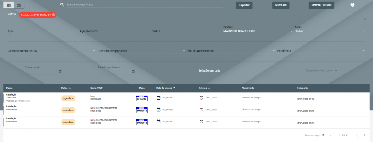373x142 pixels.
Task: Click the Retorno history icon for 14/01/2021
Action: pos(201,110)
